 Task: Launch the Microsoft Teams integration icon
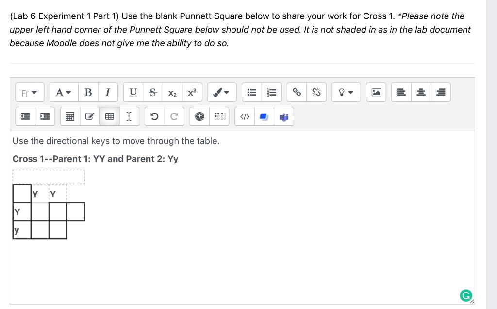[x=284, y=116]
